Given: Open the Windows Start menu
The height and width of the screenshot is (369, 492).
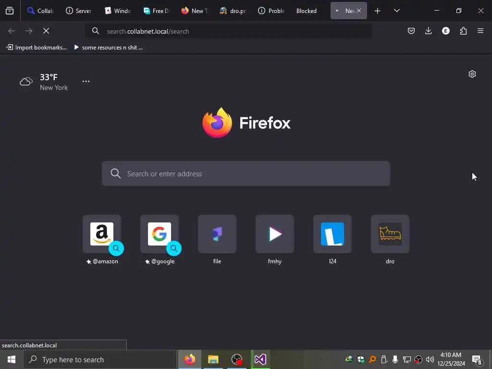Looking at the screenshot, I should coord(12,359).
